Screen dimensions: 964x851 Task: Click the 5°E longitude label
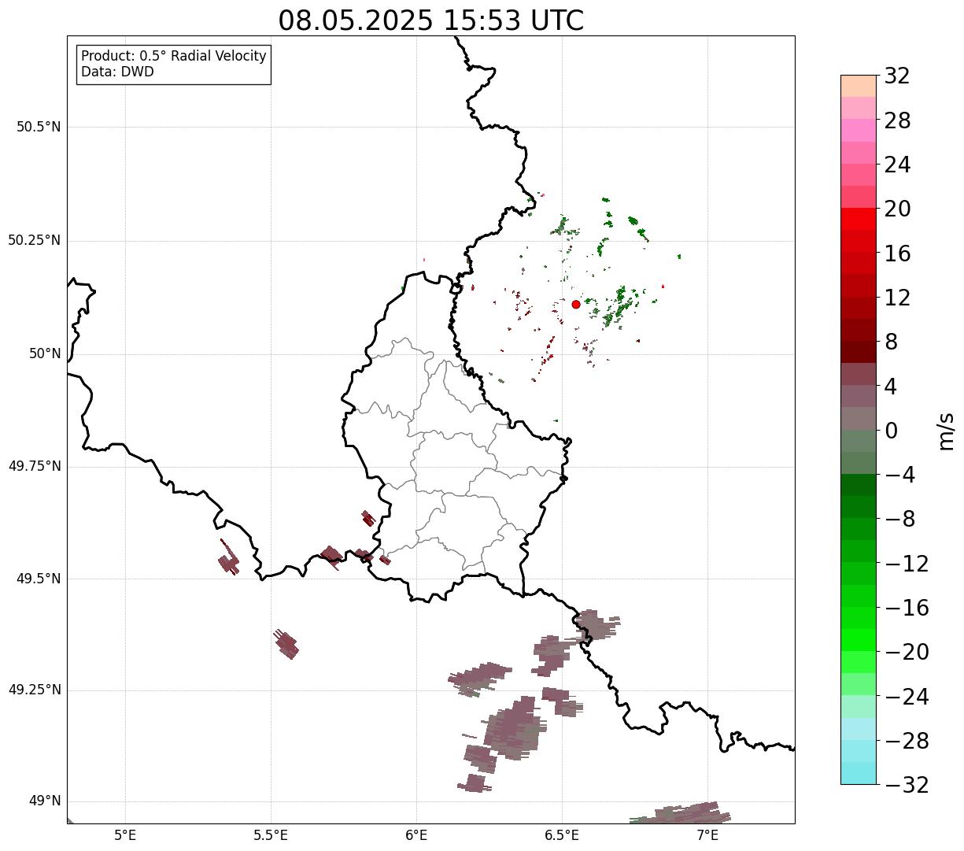pyautogui.click(x=125, y=835)
